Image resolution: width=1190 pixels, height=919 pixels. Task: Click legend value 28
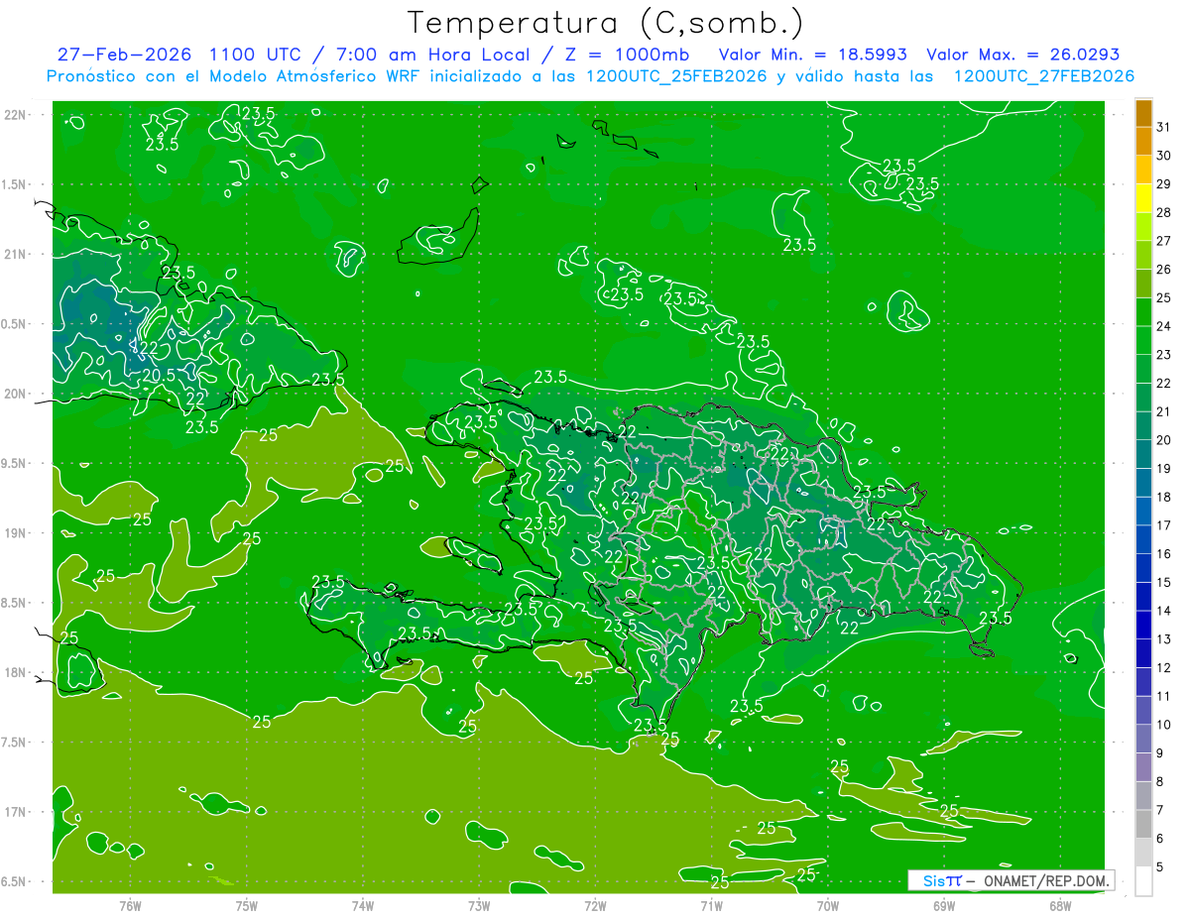pos(1163,212)
